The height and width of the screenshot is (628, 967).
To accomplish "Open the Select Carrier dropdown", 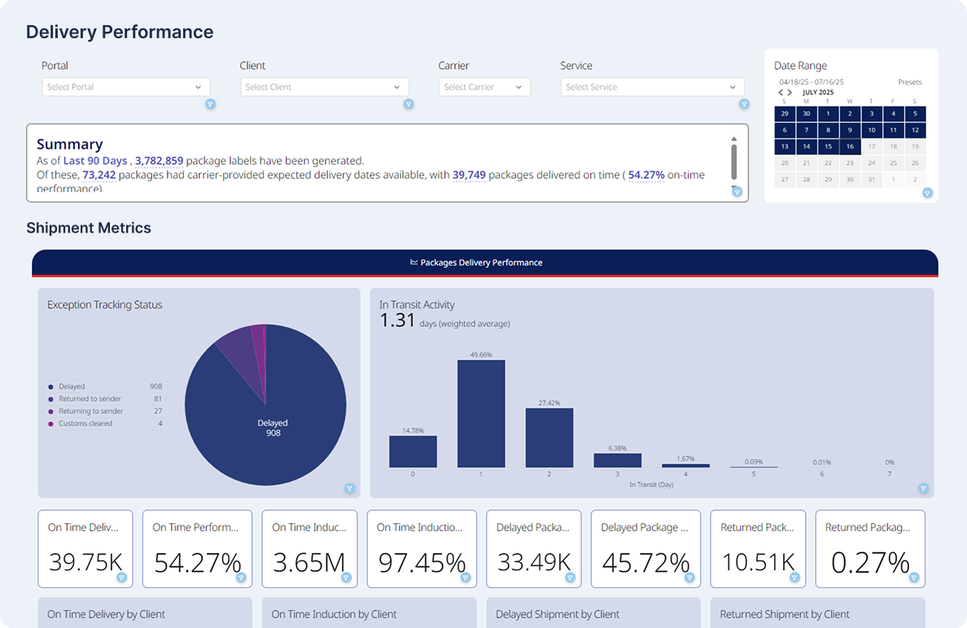I will 484,87.
